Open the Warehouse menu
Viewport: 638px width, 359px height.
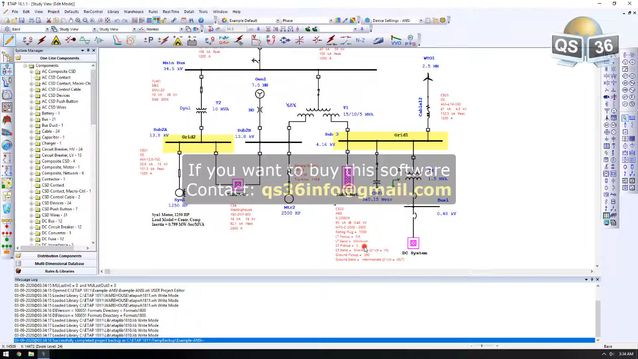(x=134, y=12)
